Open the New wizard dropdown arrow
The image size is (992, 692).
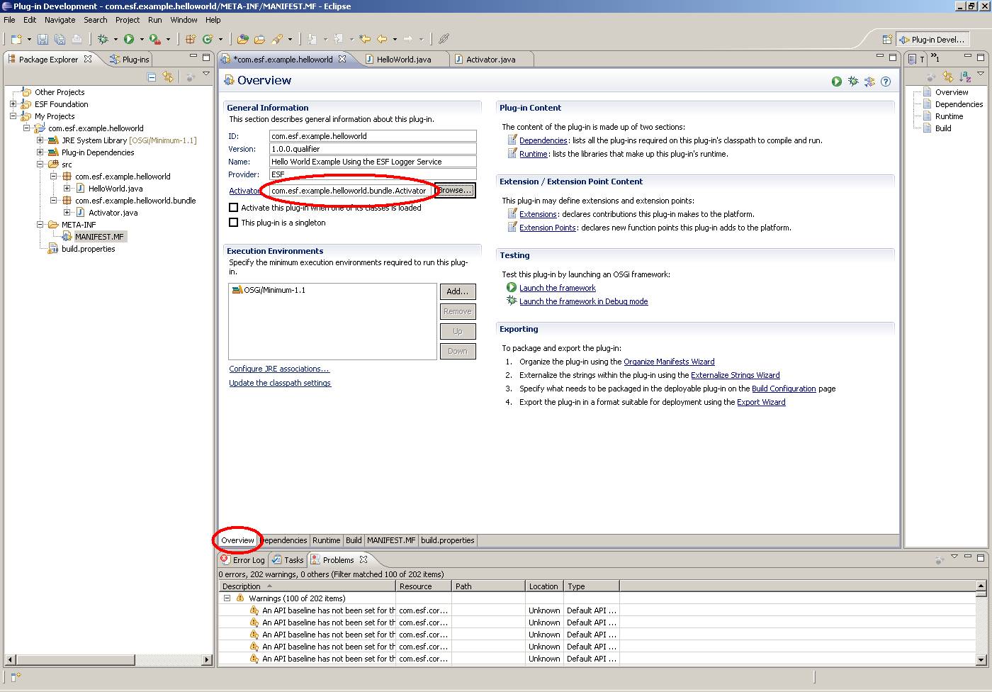click(29, 40)
